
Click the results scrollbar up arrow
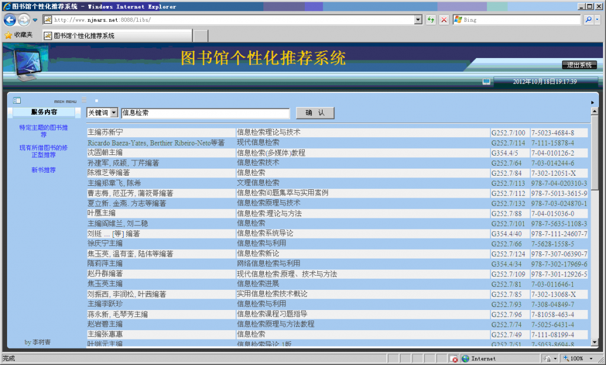(x=594, y=111)
